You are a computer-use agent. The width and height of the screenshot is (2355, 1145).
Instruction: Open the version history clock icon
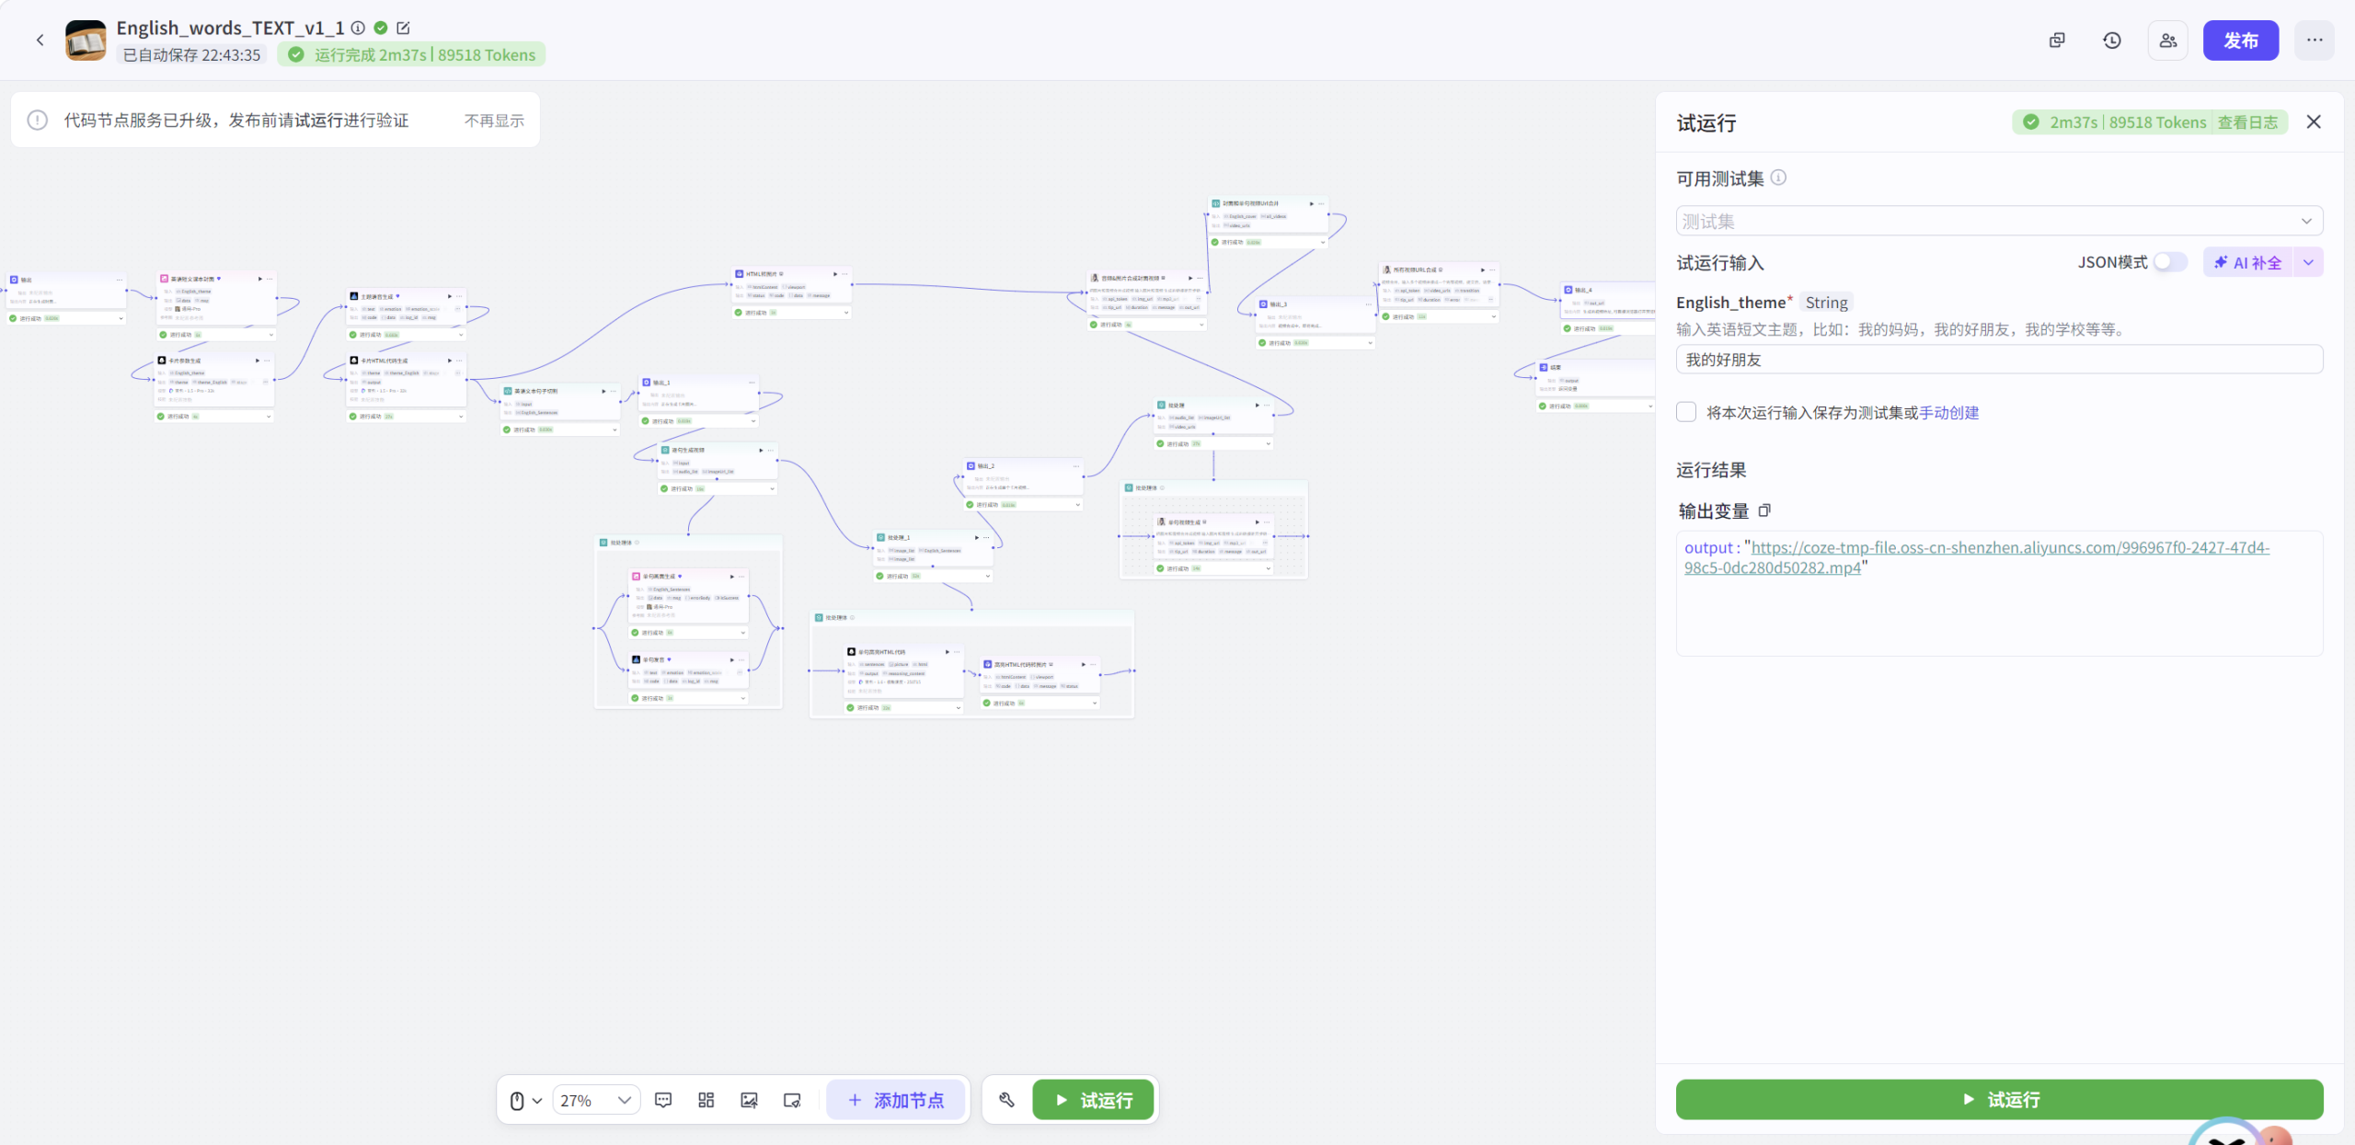[2112, 40]
